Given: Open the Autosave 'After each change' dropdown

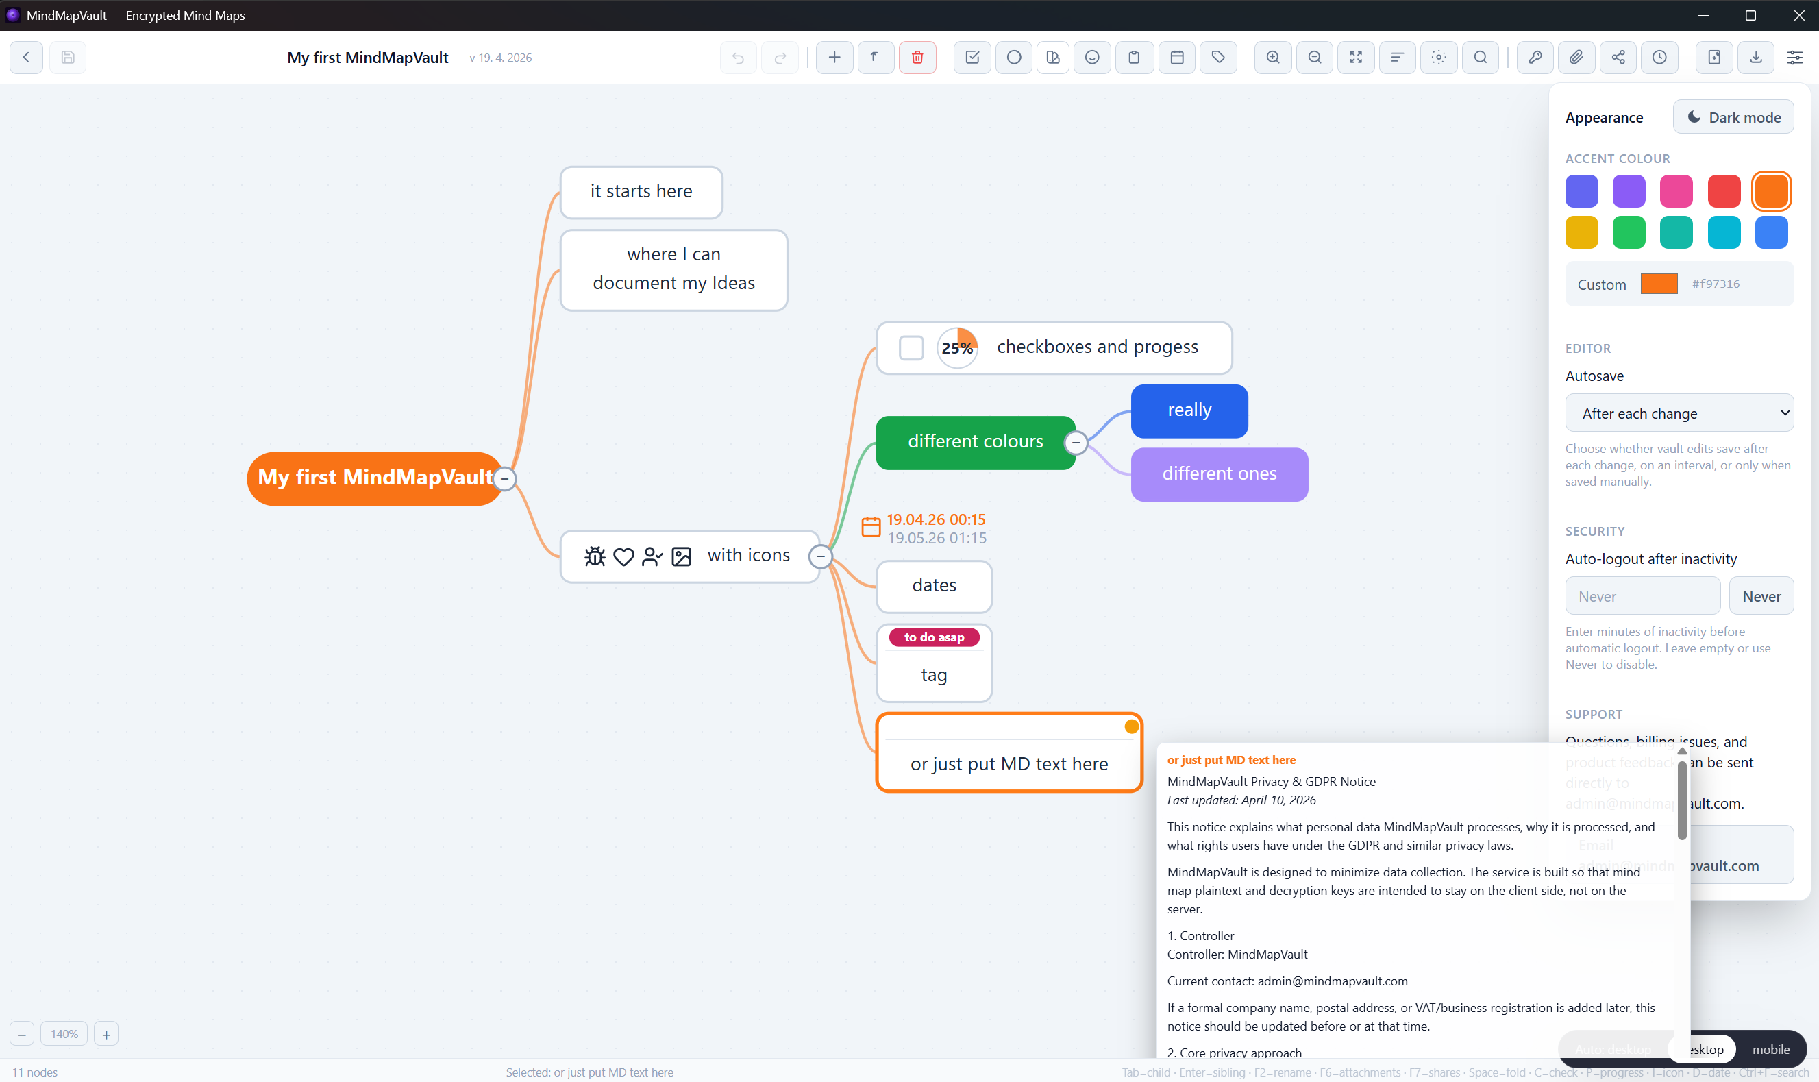Looking at the screenshot, I should click(x=1679, y=413).
